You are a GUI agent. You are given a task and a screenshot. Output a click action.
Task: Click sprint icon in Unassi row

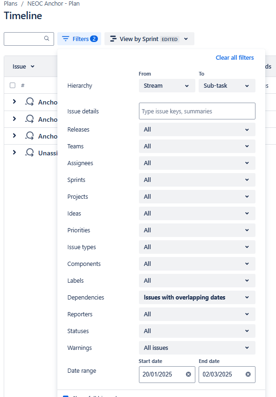pos(29,153)
